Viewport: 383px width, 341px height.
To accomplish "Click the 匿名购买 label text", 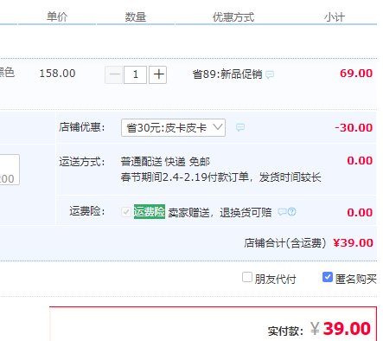I will 356,279.
